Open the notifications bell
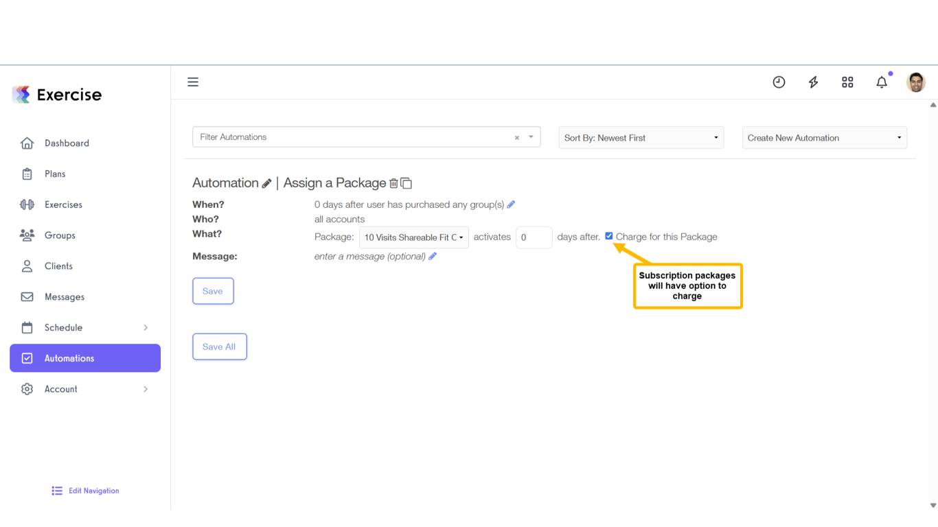 882,82
